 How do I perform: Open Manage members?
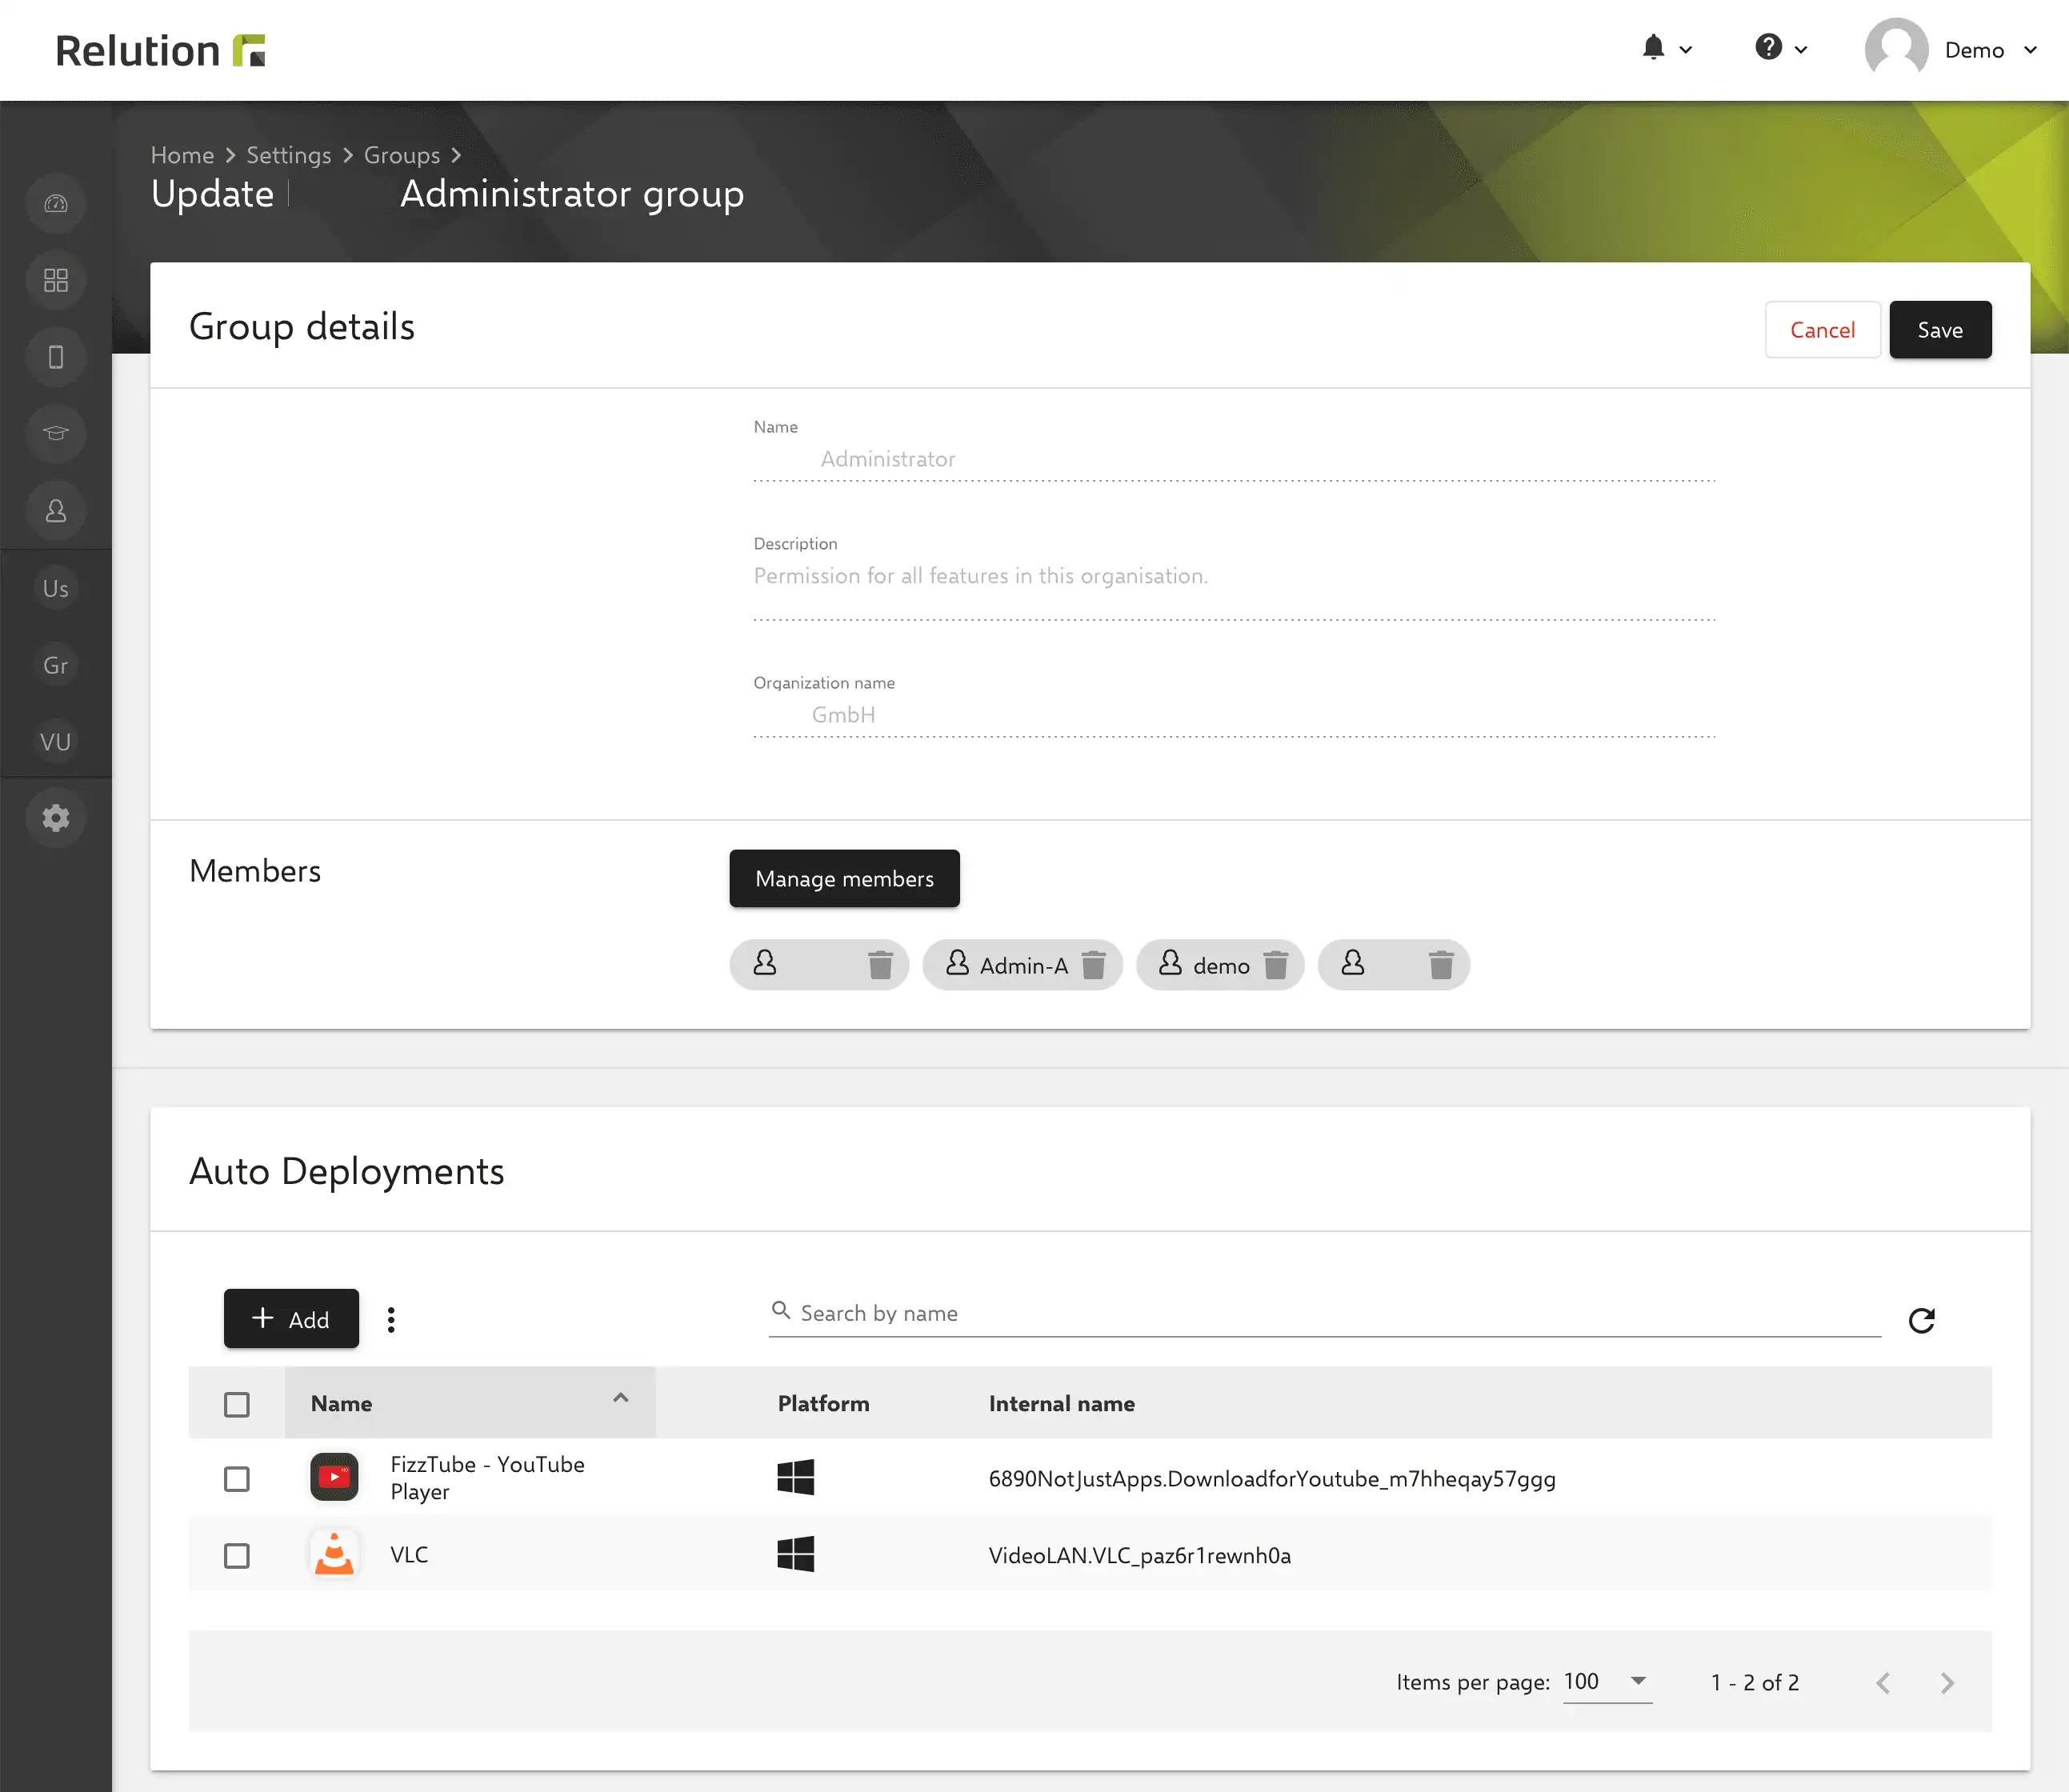[x=844, y=879]
